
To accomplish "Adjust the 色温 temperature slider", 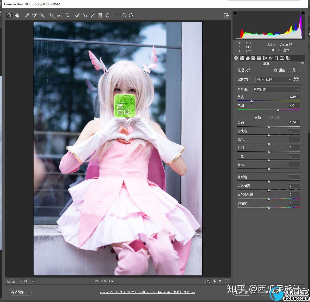I will (x=252, y=101).
